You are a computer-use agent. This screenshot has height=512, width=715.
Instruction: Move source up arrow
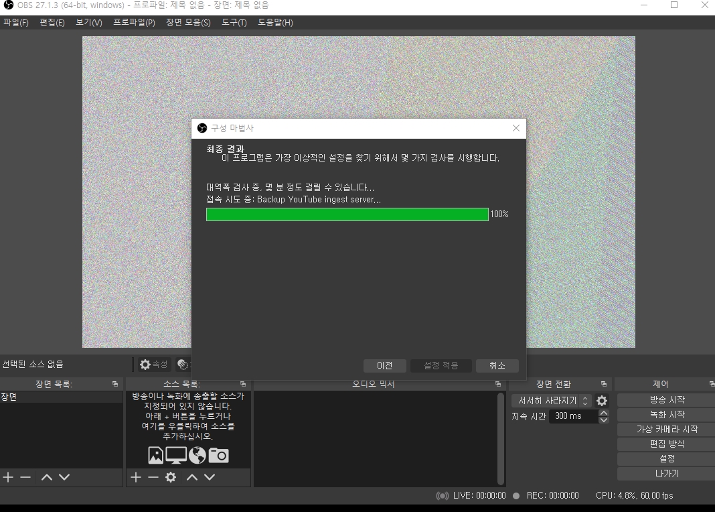pyautogui.click(x=192, y=477)
